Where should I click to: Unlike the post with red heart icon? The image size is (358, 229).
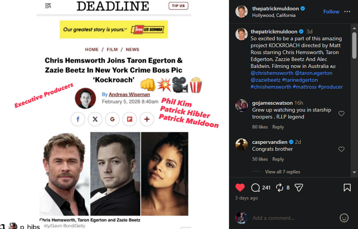(240, 188)
